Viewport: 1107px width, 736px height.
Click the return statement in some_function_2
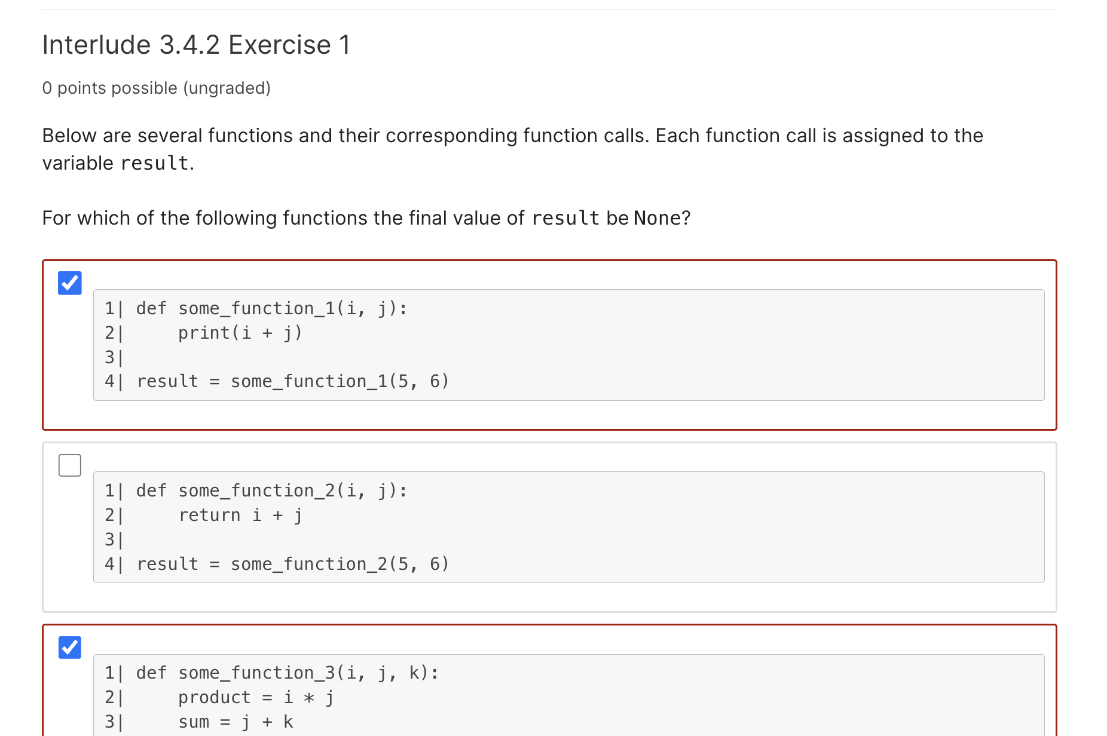coord(239,514)
